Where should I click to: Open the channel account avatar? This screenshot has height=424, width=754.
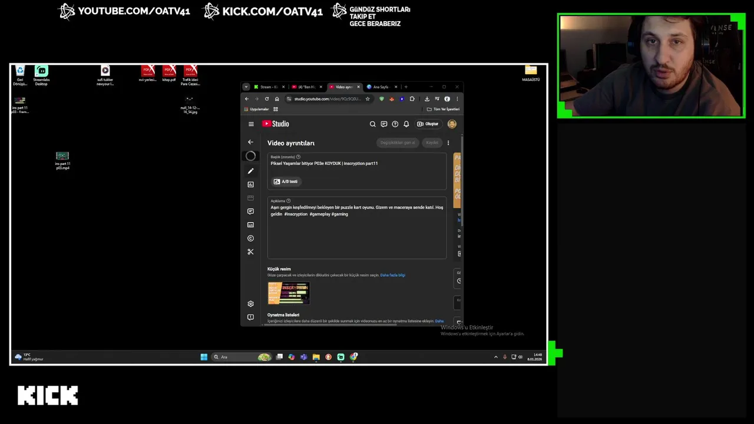coord(452,124)
